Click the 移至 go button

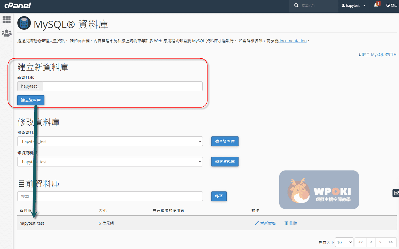pos(219,196)
